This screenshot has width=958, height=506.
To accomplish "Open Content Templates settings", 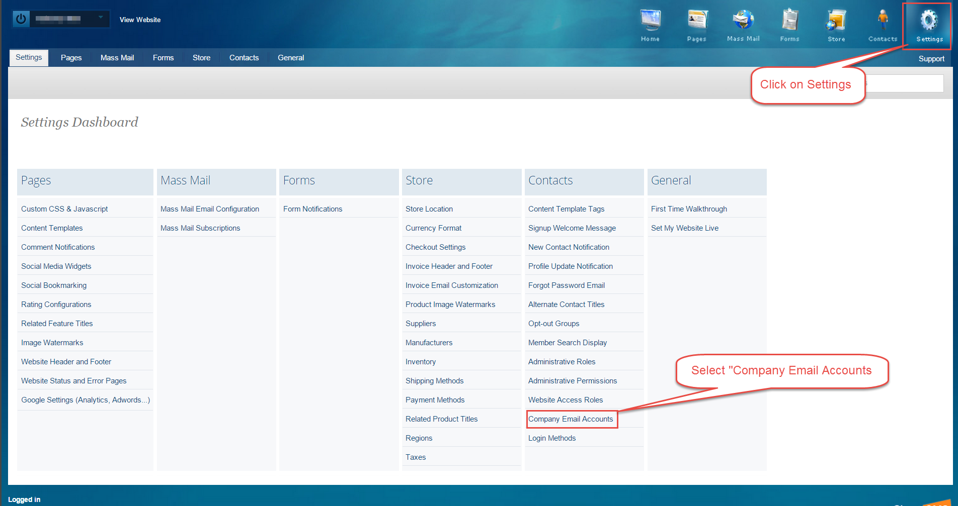I will point(52,228).
